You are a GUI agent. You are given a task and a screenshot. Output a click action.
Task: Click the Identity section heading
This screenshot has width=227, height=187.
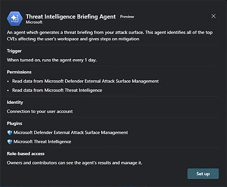coord(15,102)
